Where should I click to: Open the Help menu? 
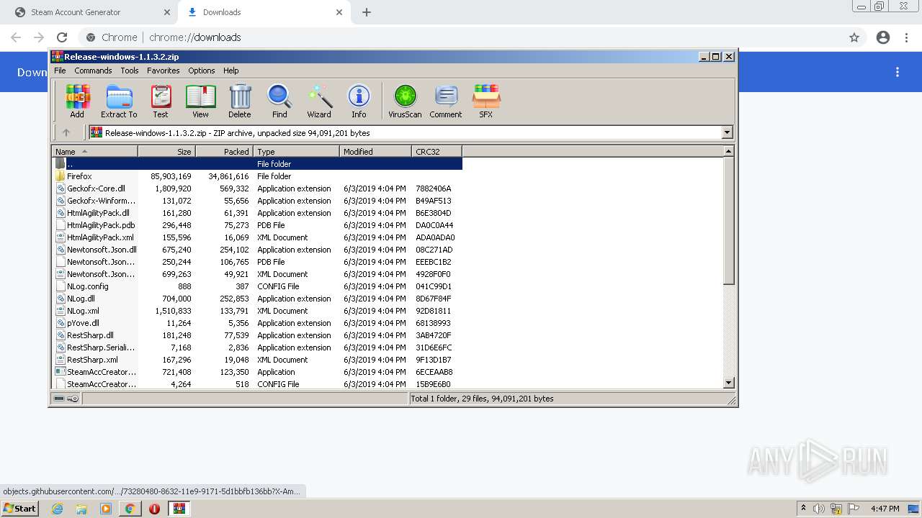[x=230, y=71]
